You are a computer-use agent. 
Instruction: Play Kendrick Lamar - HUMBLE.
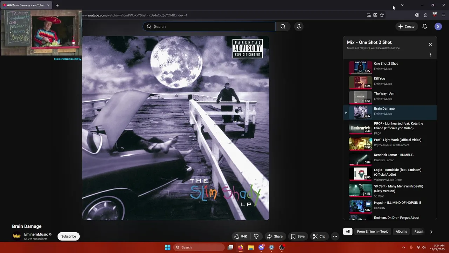coord(390,159)
